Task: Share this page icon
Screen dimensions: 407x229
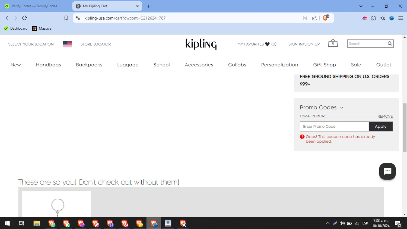Action: [x=314, y=18]
